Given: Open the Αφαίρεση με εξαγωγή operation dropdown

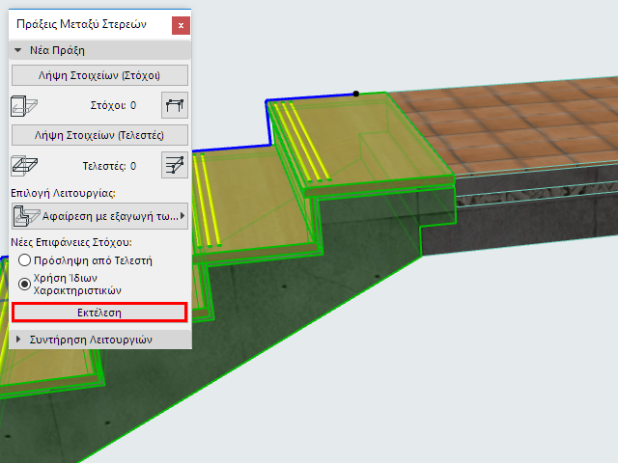Looking at the screenshot, I should click(99, 216).
